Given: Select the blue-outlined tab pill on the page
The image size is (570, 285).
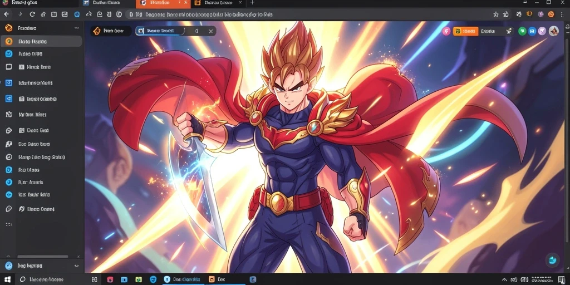Looking at the screenshot, I should coord(160,31).
